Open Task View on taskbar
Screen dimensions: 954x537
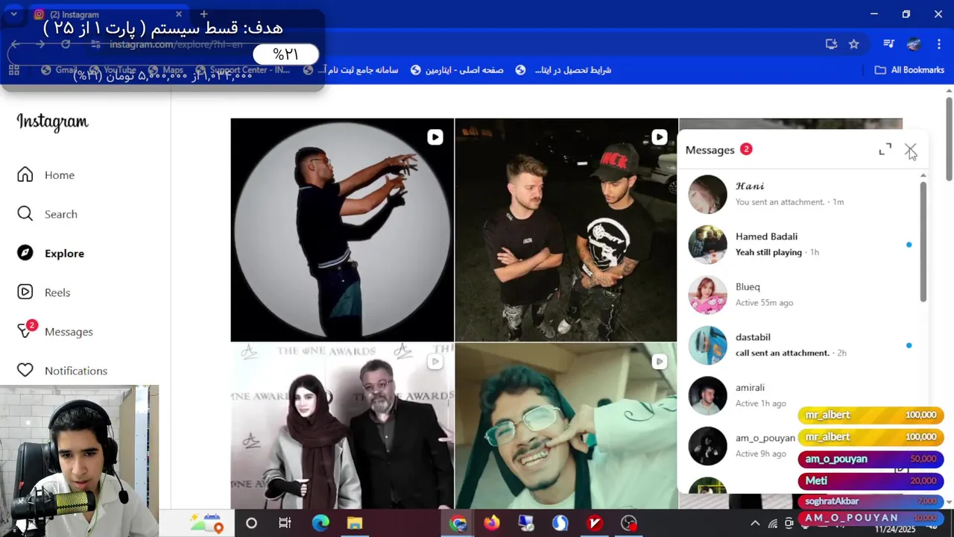(285, 523)
